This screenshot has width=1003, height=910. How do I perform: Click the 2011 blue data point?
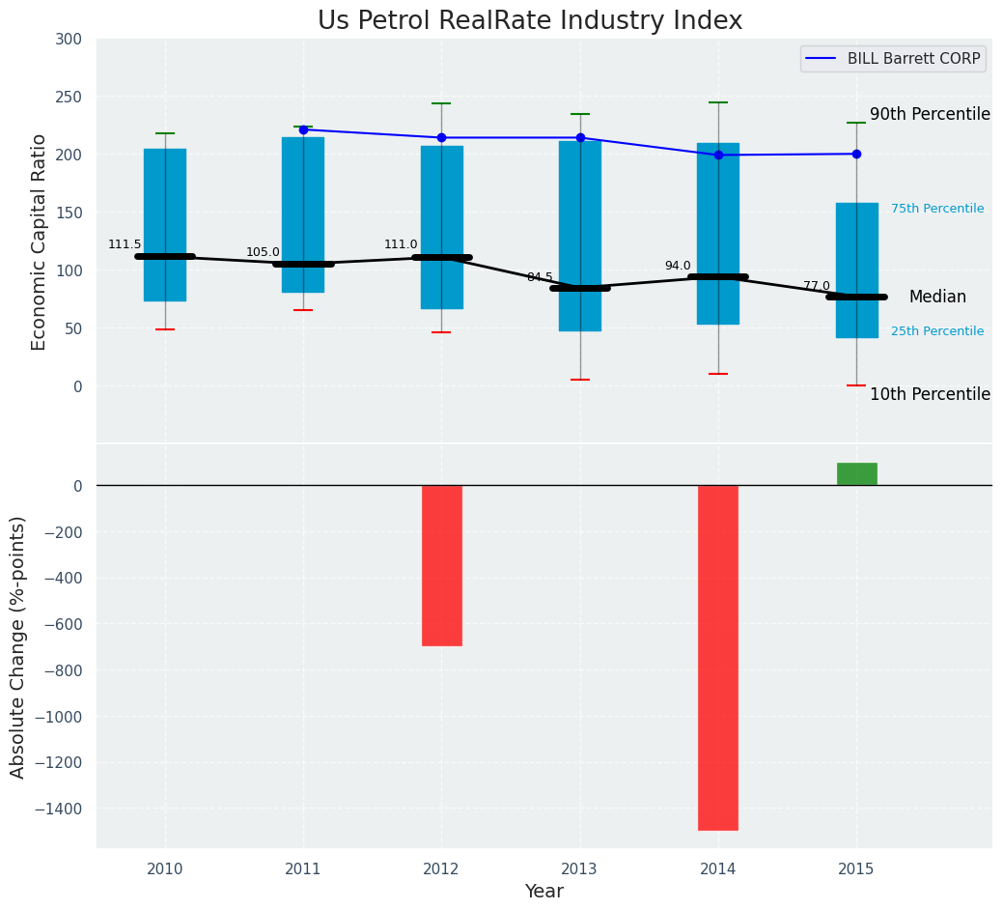(303, 129)
